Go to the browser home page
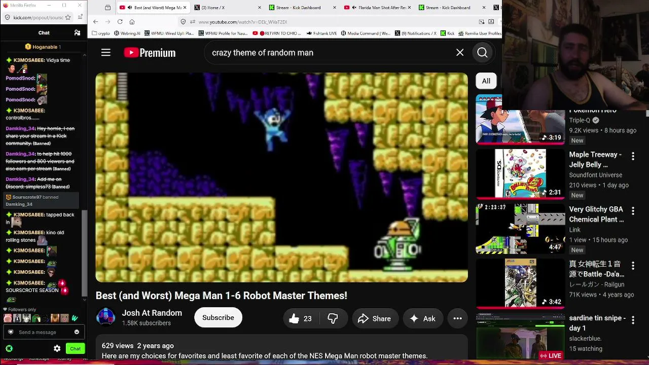Viewport: 649px width, 365px height. pyautogui.click(x=132, y=22)
